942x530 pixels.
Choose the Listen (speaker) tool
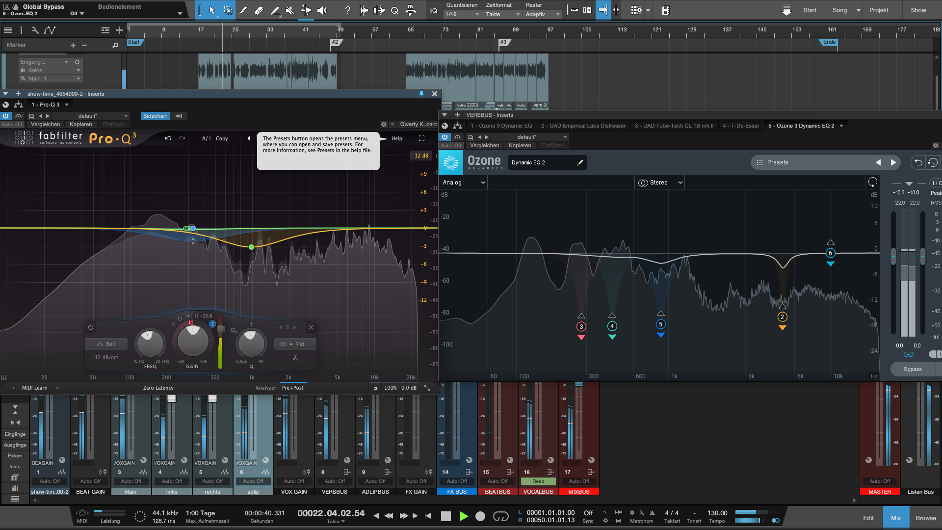tap(322, 10)
